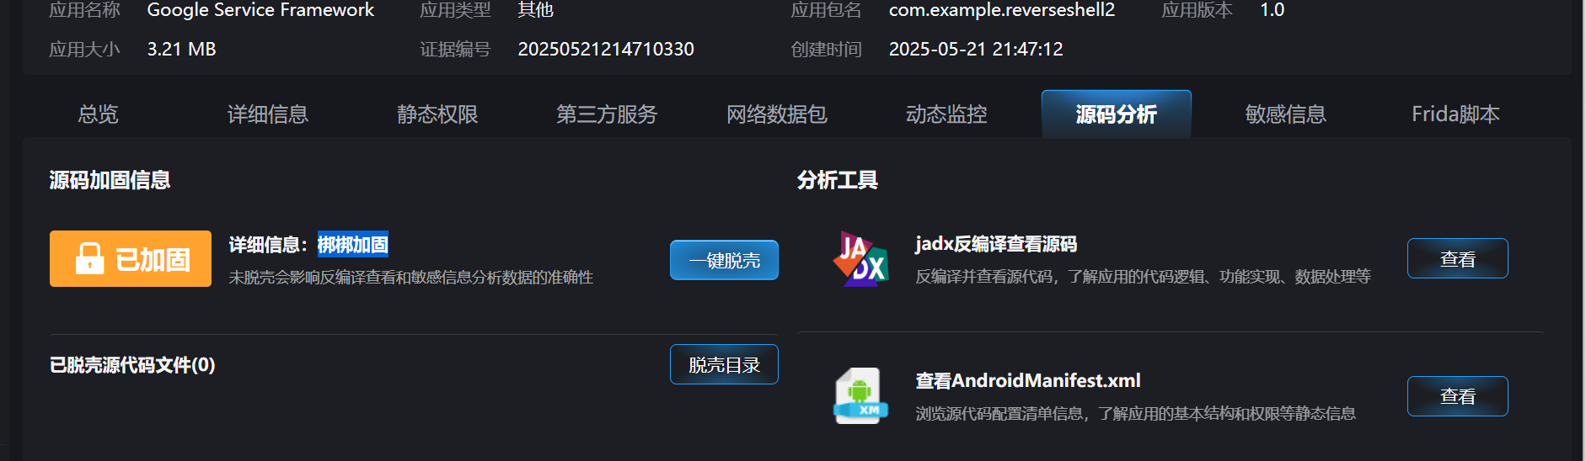Open the 敏感信息 tab
This screenshot has width=1586, height=461.
pyautogui.click(x=1286, y=114)
